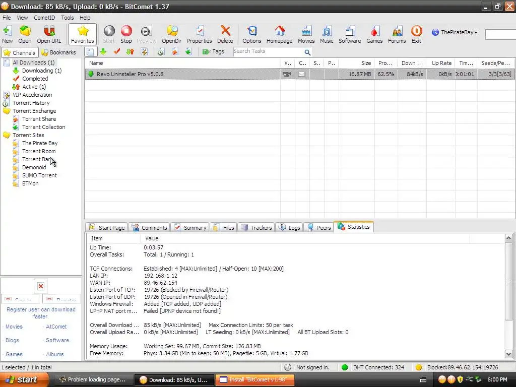This screenshot has width=516, height=387.
Task: Filter active tasks with the up-down arrows icon
Action: click(x=131, y=52)
